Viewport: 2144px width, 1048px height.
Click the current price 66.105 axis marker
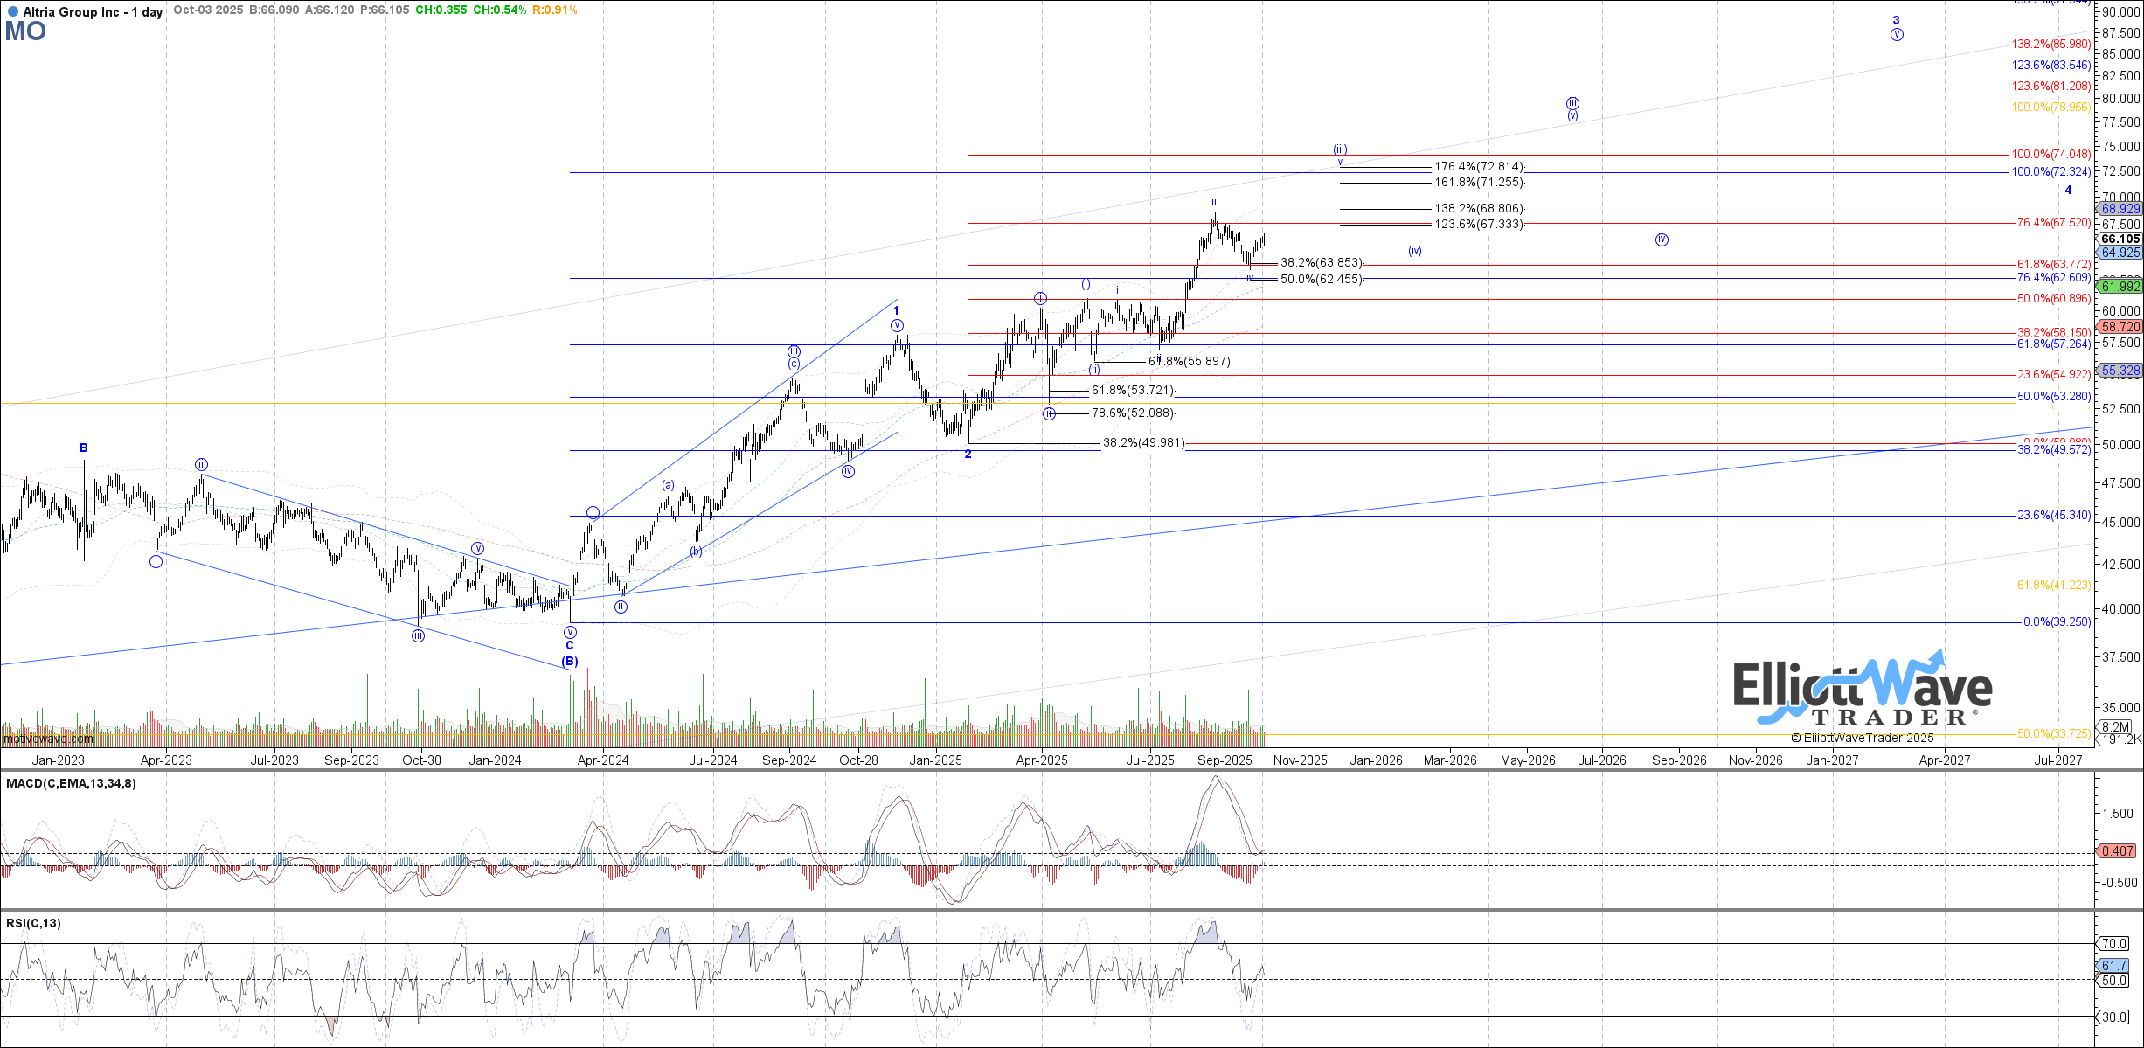[2120, 239]
